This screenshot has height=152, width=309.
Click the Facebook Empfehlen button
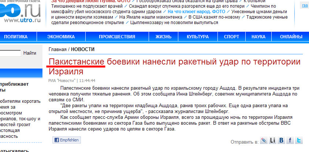pos(67,140)
